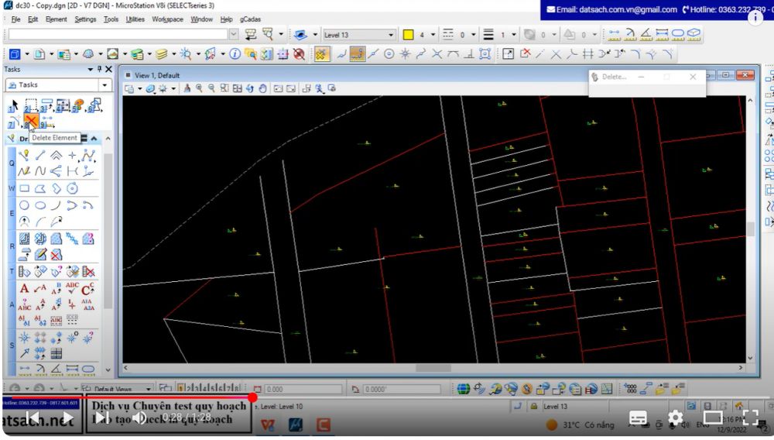Toggle view 1 button in view groups

click(x=180, y=389)
